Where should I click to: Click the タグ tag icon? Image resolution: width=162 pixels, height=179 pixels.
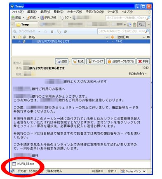[x=62, y=18]
